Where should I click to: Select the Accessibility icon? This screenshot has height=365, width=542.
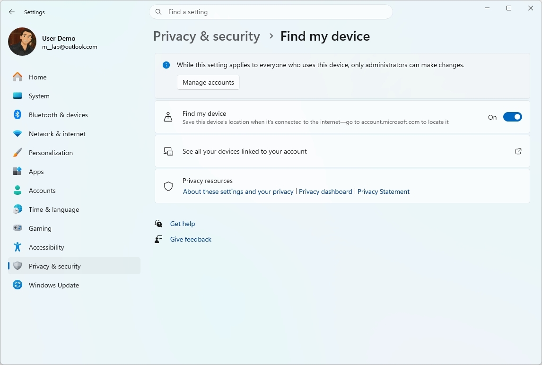click(17, 247)
